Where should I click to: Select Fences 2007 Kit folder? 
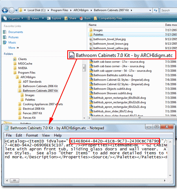32,113
